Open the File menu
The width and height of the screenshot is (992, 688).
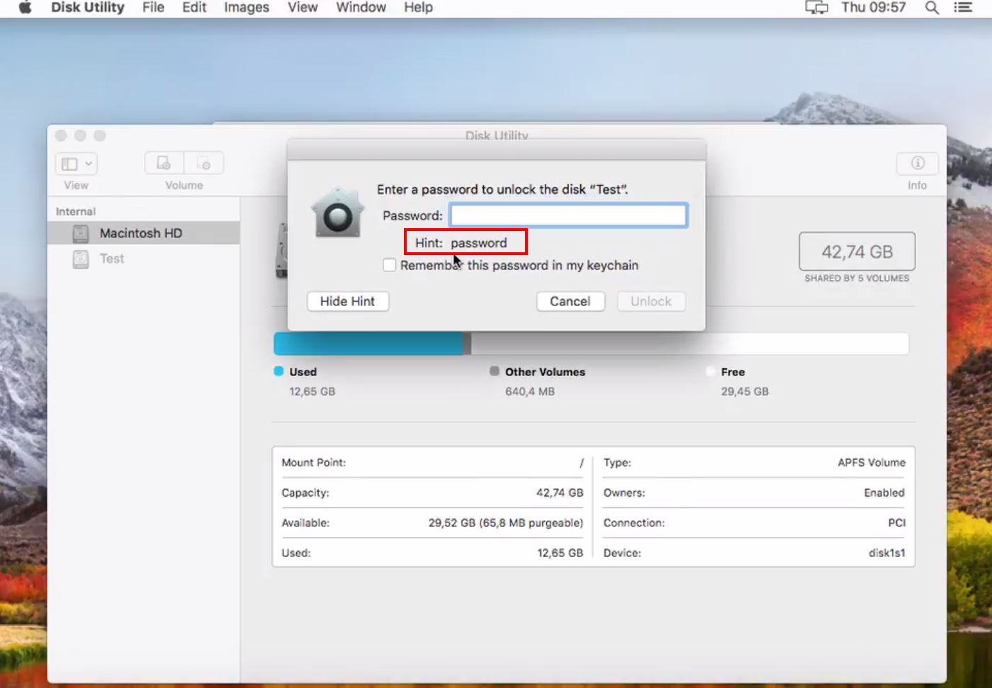(153, 8)
